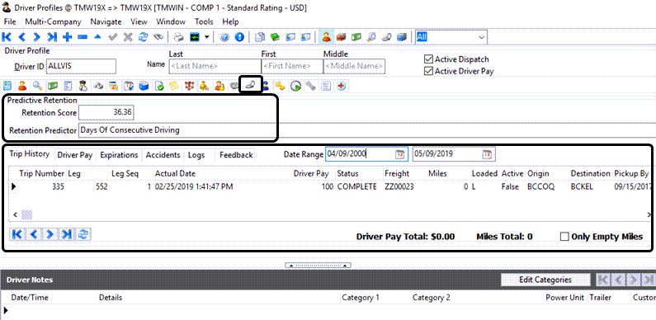
Task: Add a new record with plus icon
Action: [x=67, y=37]
